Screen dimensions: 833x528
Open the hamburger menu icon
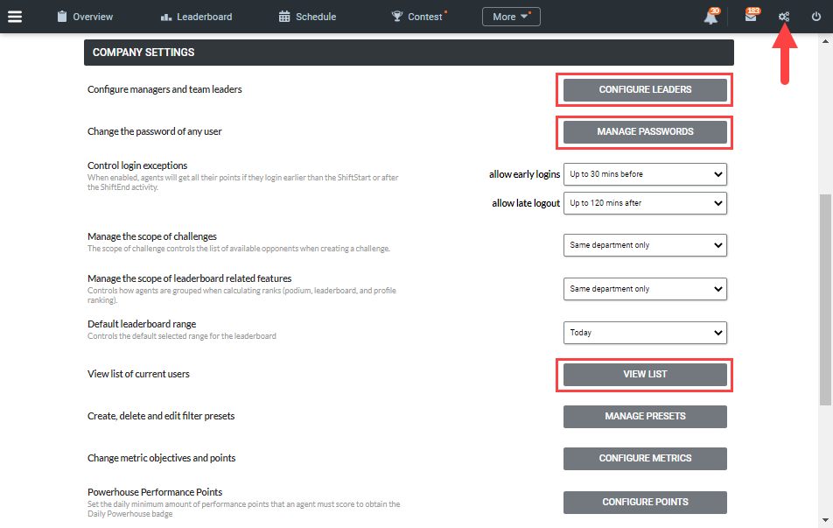point(15,17)
